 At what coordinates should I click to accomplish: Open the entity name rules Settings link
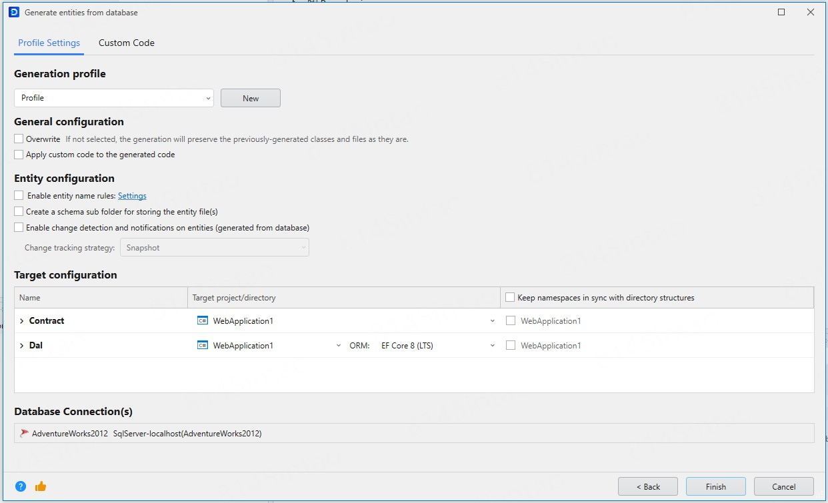[x=132, y=196]
